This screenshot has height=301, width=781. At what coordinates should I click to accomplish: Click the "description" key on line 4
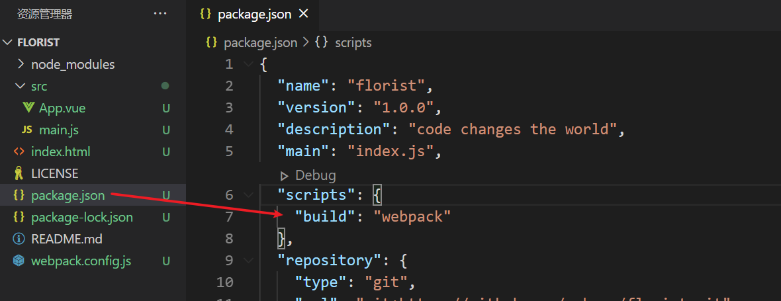coord(333,130)
